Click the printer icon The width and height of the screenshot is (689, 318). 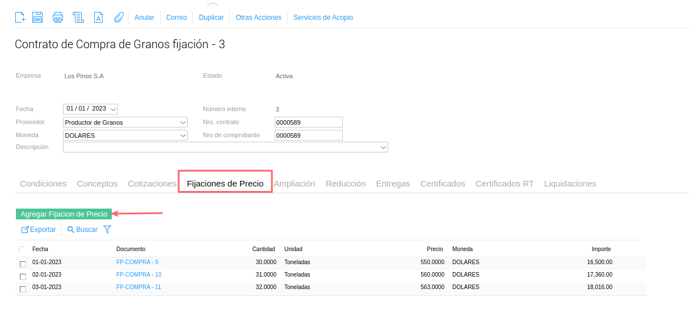click(x=58, y=17)
